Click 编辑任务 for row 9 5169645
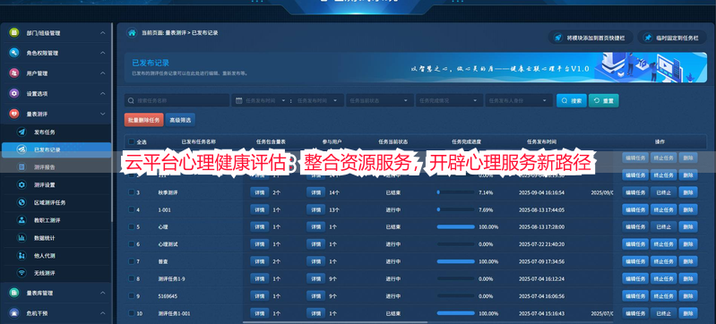The width and height of the screenshot is (716, 324). (x=635, y=296)
